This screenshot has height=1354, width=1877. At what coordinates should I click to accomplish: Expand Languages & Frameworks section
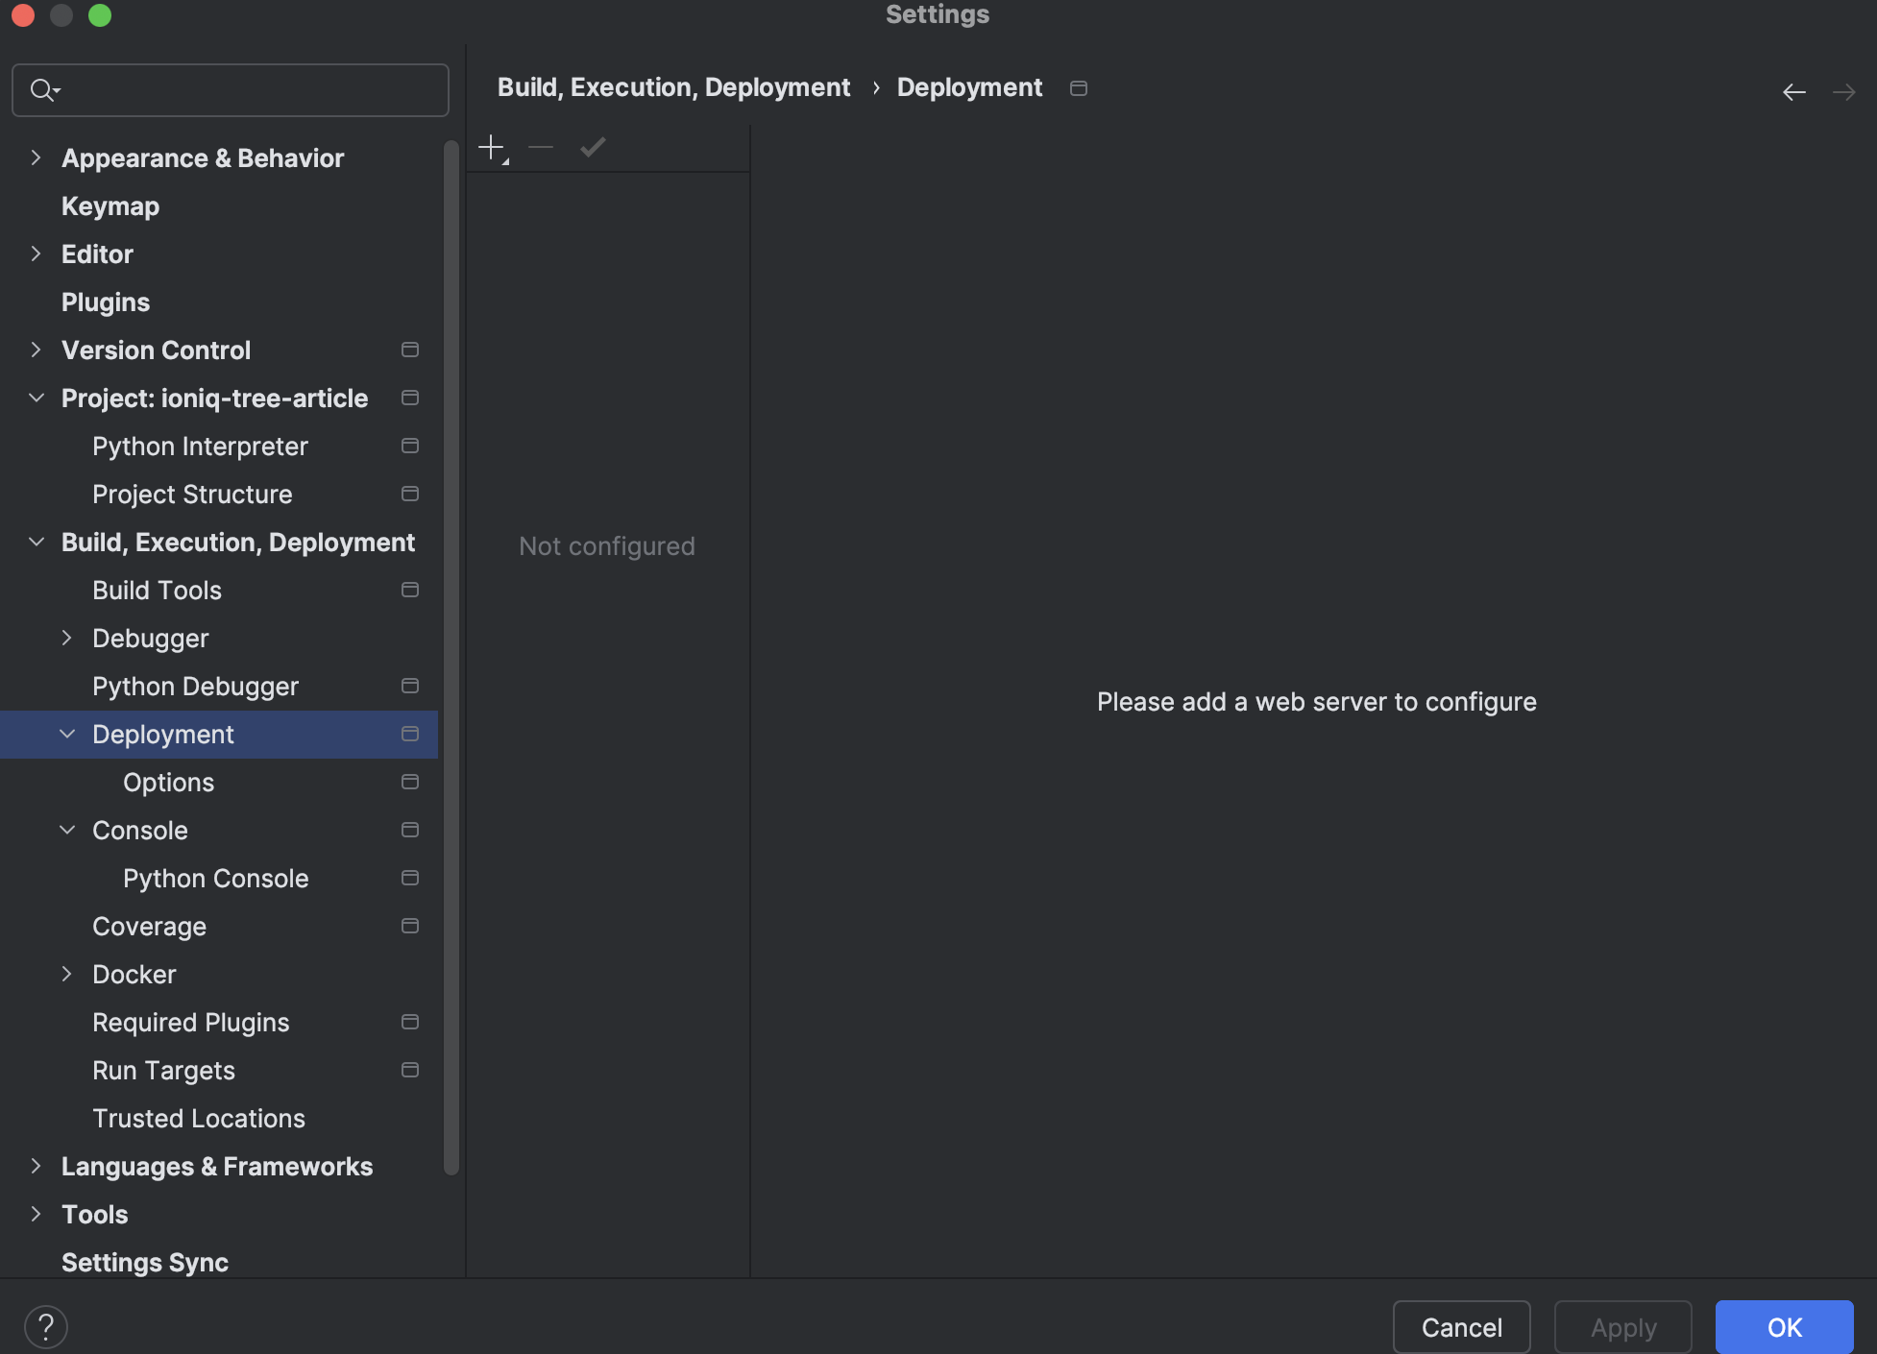(36, 1166)
